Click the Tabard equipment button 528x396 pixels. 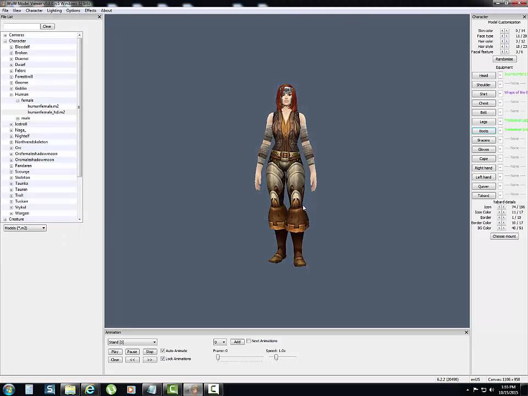pyautogui.click(x=483, y=195)
